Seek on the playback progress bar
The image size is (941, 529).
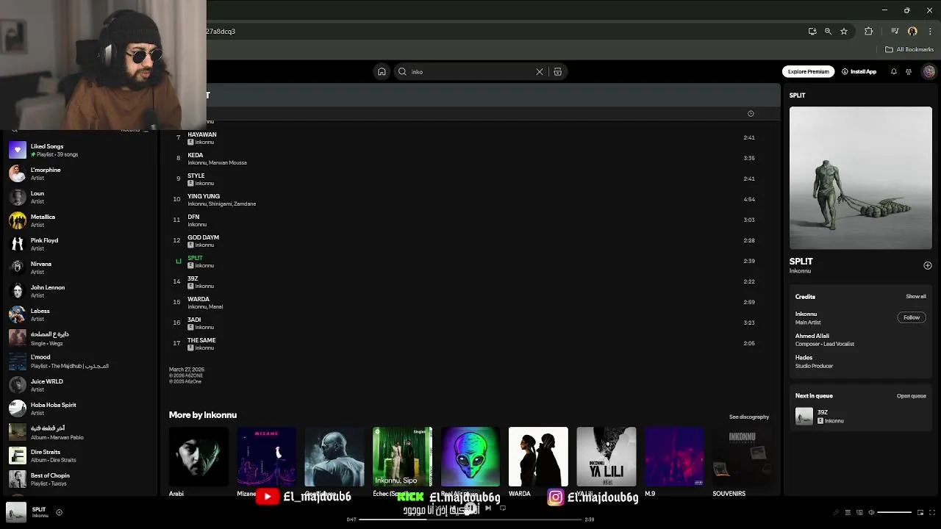pos(470,519)
